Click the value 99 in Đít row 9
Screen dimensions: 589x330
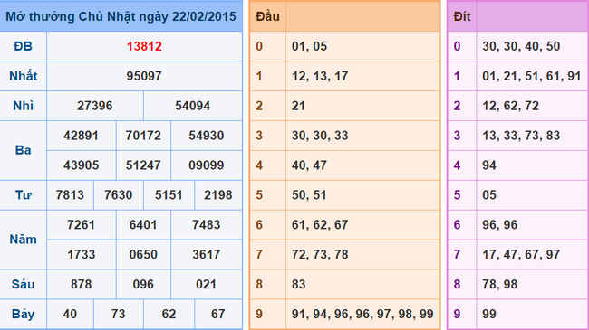pos(489,314)
